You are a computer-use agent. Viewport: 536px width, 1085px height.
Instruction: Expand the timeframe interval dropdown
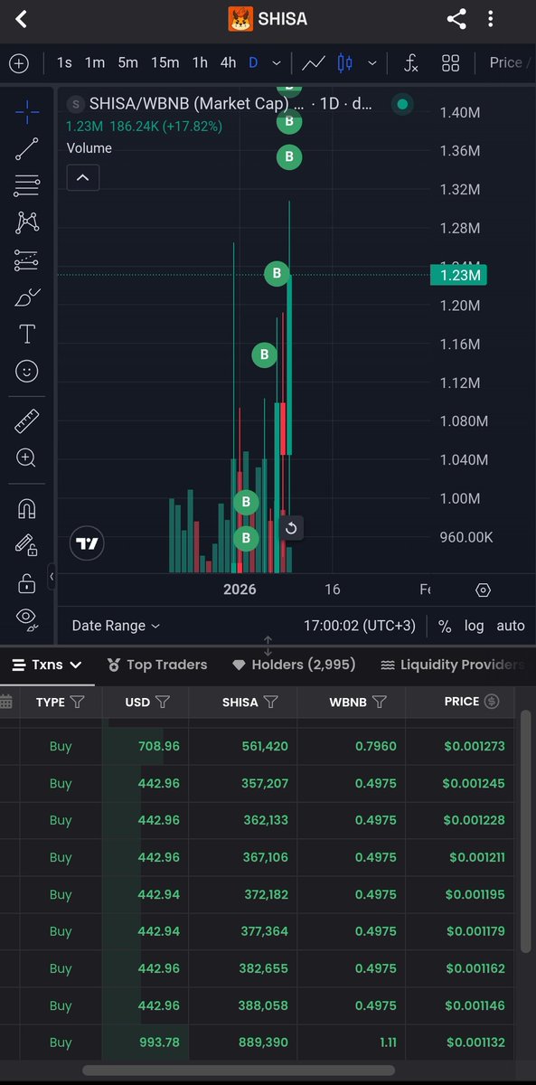point(277,63)
